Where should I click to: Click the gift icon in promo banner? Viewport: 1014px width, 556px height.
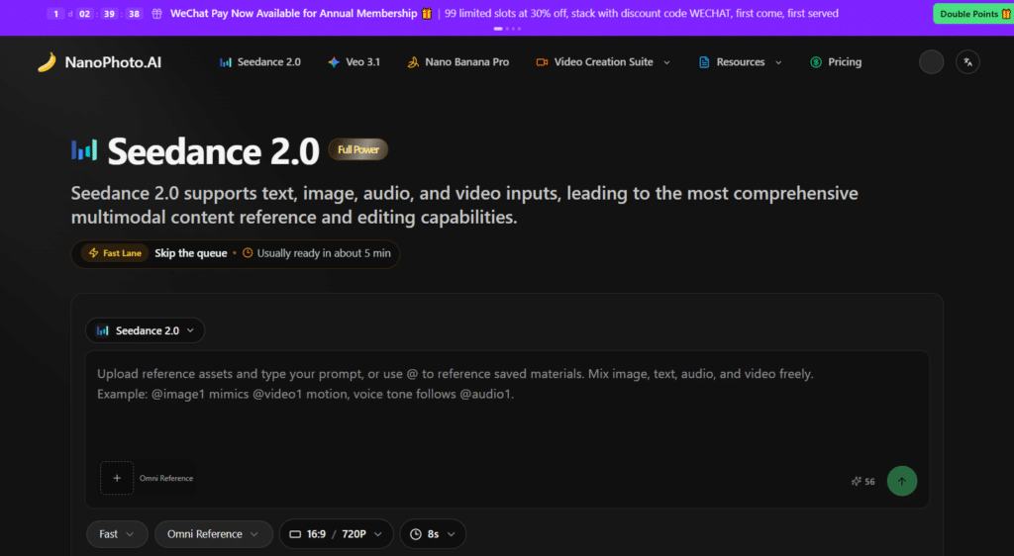pyautogui.click(x=157, y=14)
